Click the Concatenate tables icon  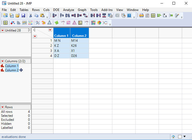104,15
